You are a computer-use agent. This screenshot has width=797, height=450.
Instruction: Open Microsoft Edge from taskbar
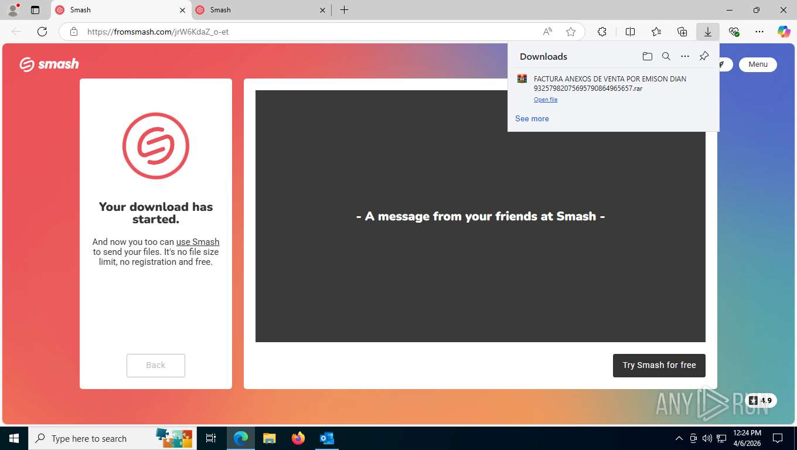[x=241, y=438]
